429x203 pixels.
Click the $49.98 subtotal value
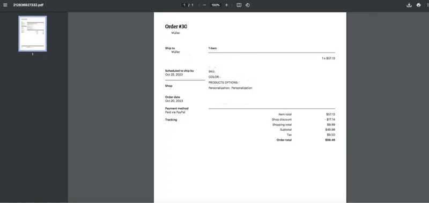330,130
